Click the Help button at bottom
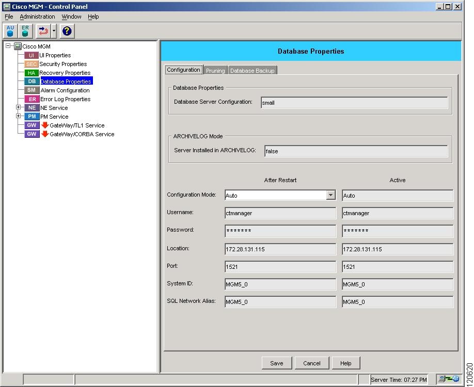The height and width of the screenshot is (387, 474). click(346, 363)
